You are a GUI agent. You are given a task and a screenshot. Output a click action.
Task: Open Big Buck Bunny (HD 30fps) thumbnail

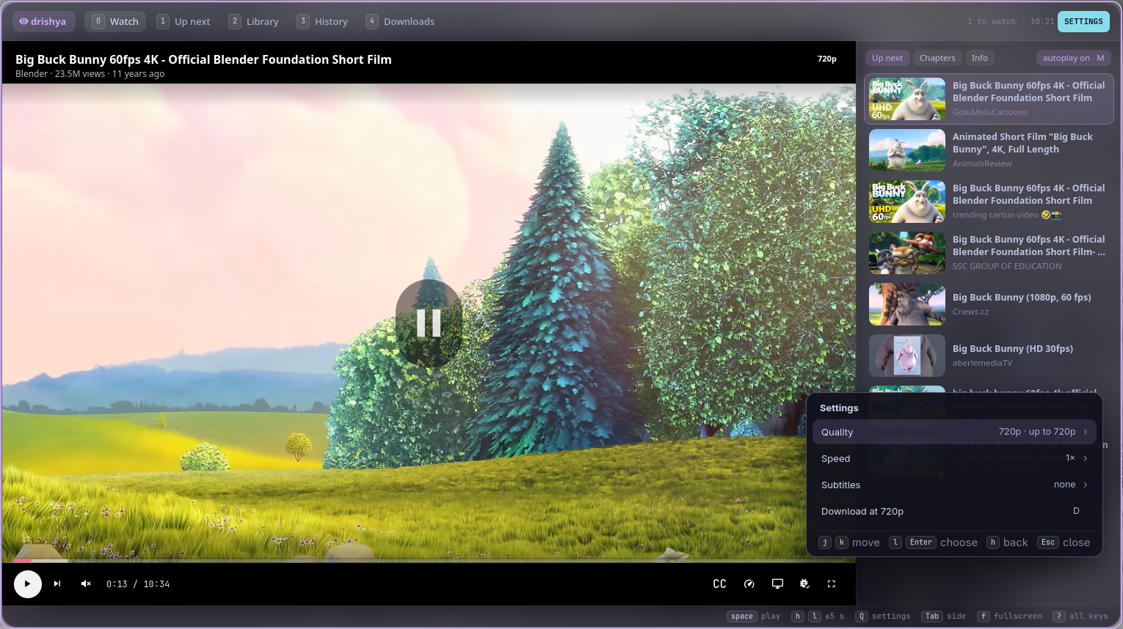tap(907, 356)
